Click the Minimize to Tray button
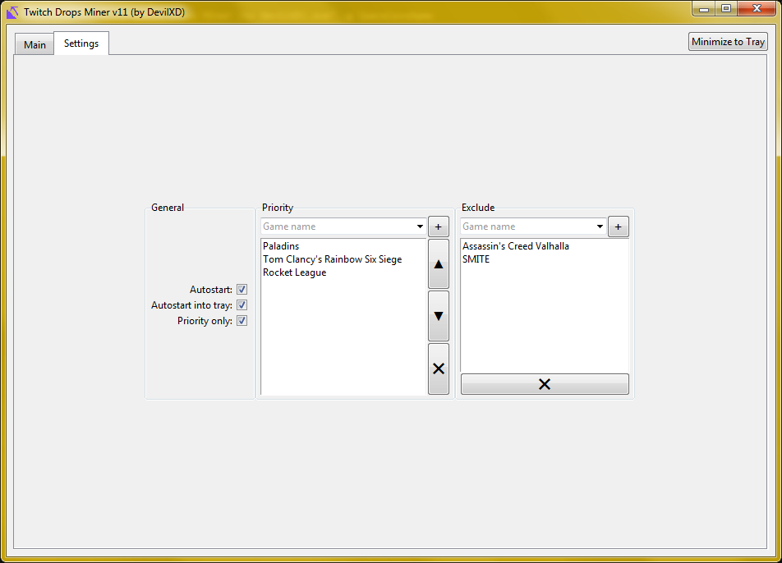Screen dimensions: 782x563 pos(727,41)
